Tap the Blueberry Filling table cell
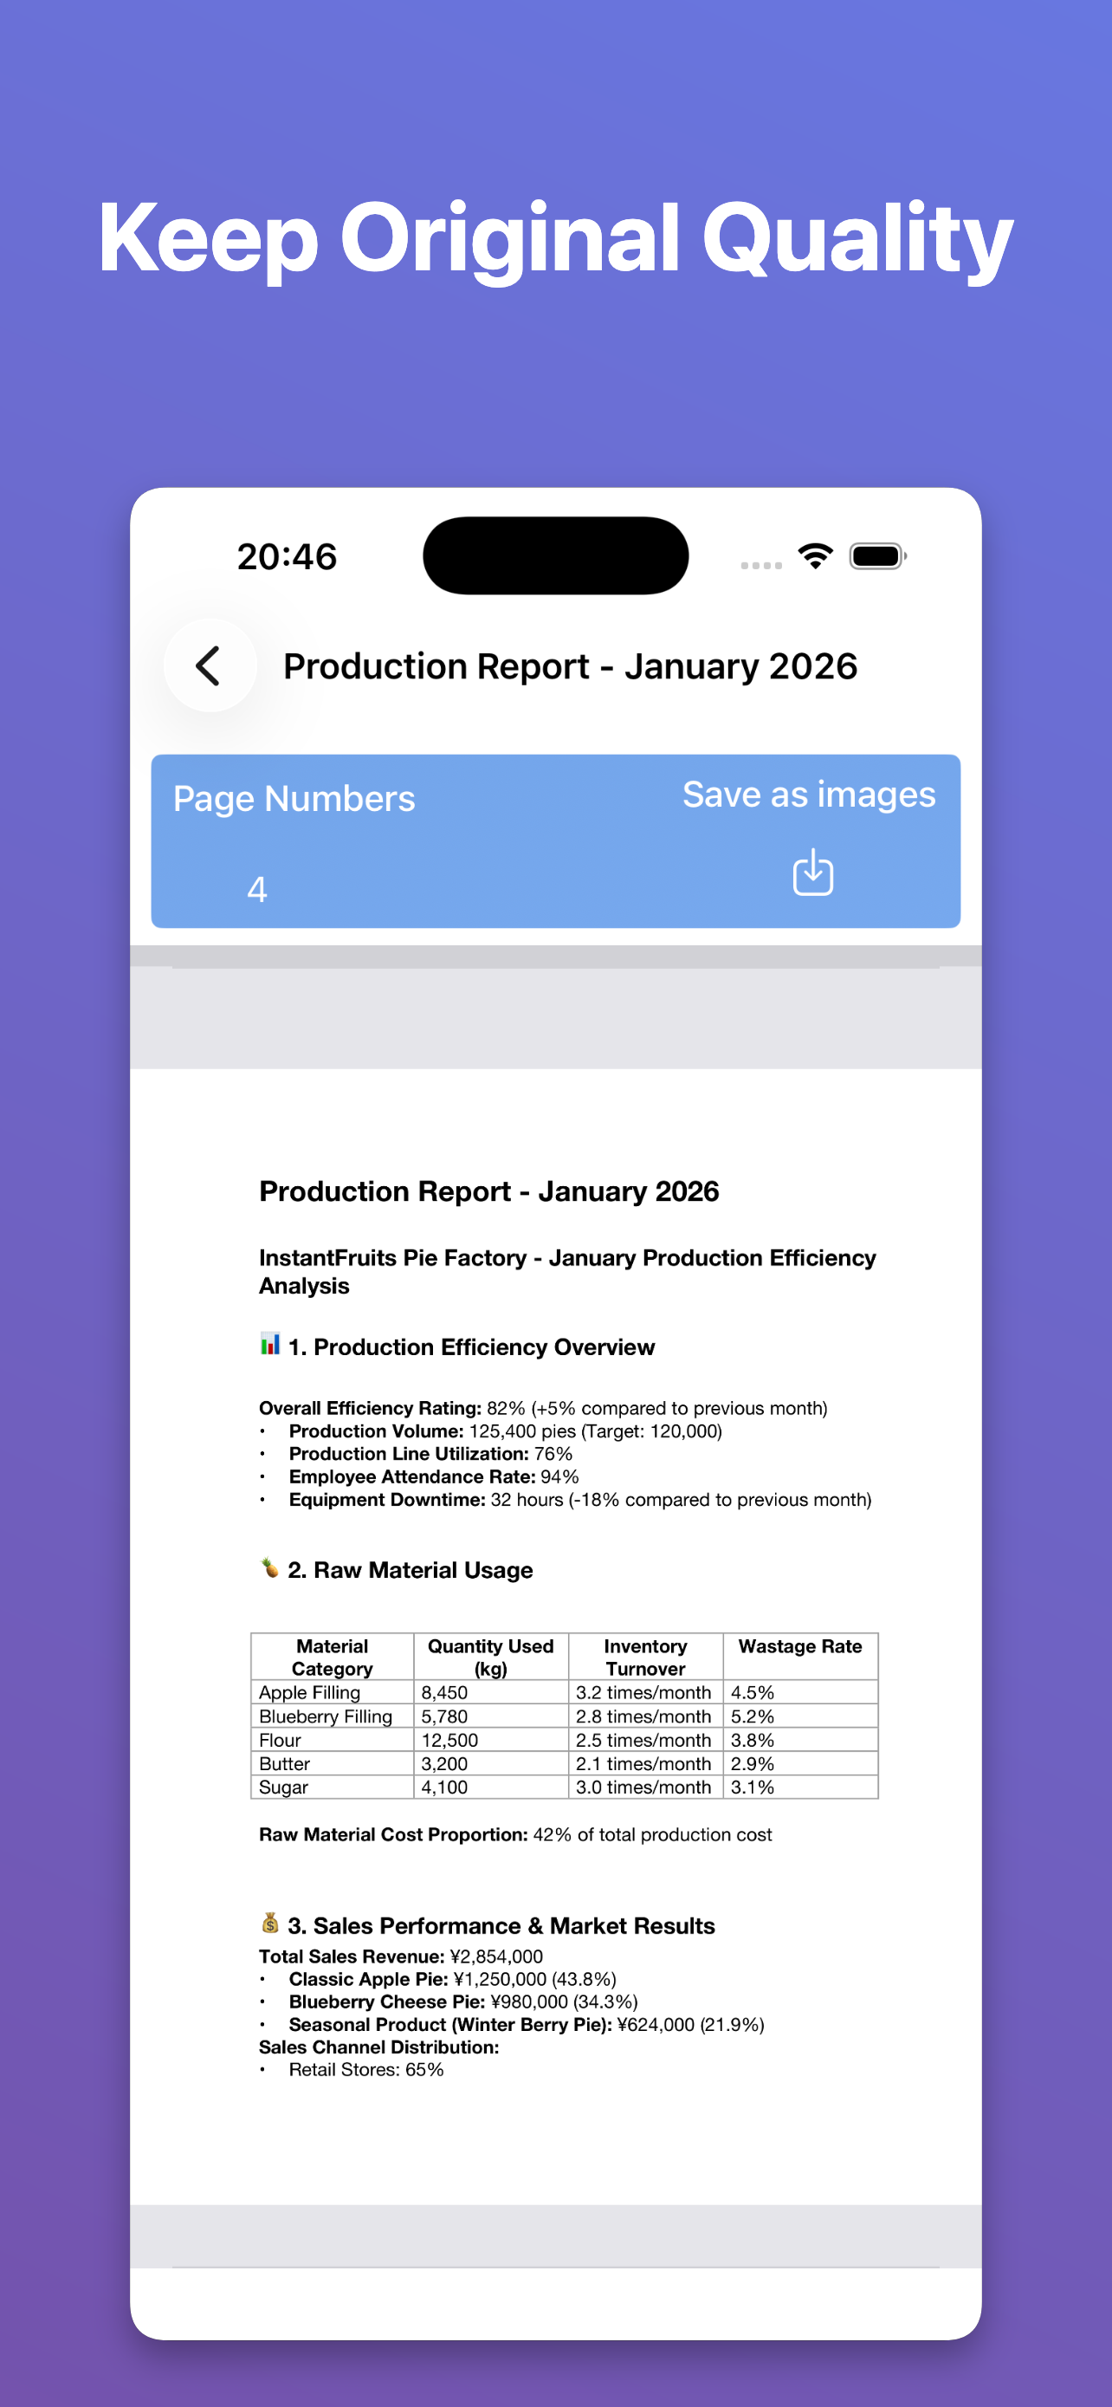Viewport: 1112px width, 2407px height. (x=333, y=1716)
